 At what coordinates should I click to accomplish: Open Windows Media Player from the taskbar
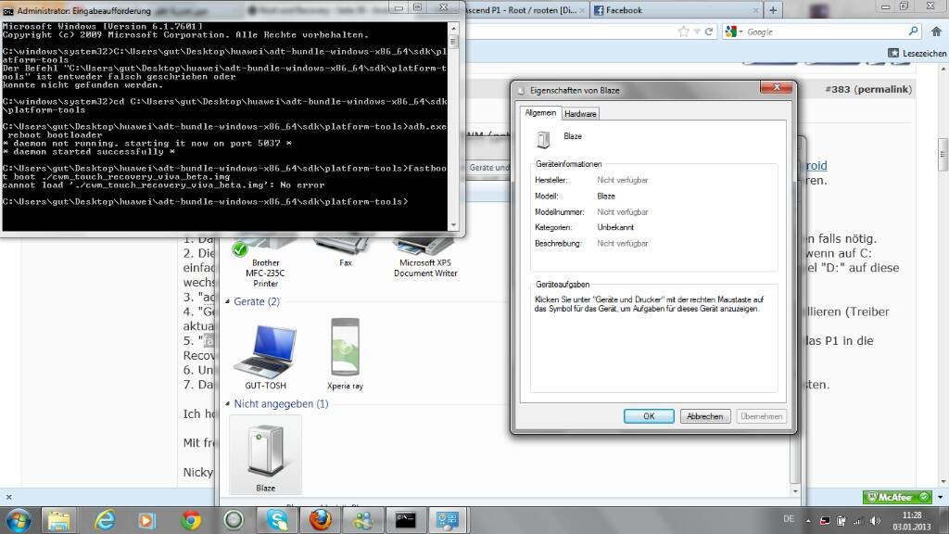click(146, 521)
